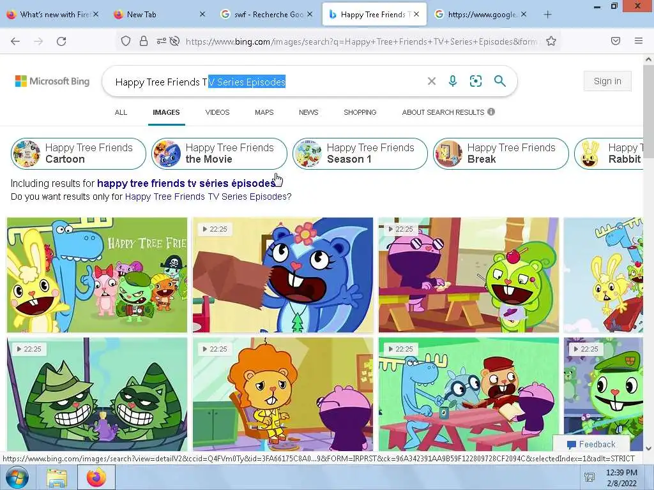This screenshot has width=654, height=490.
Task: Reload the current Bing page
Action: (61, 41)
